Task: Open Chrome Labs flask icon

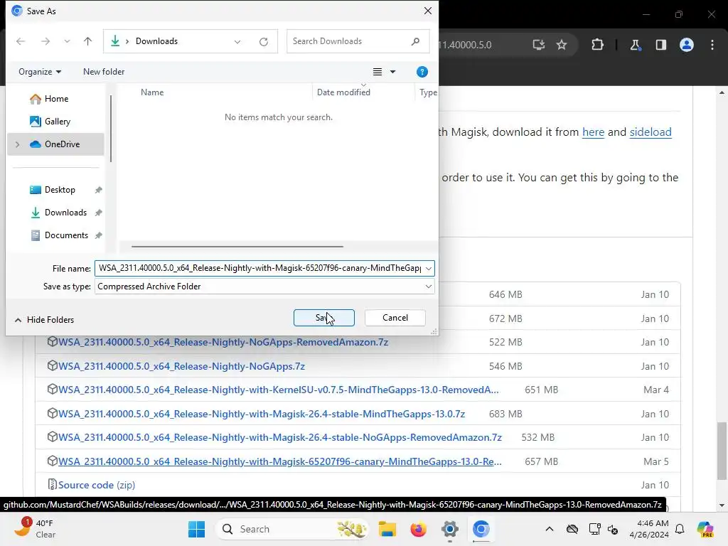Action: (x=635, y=45)
